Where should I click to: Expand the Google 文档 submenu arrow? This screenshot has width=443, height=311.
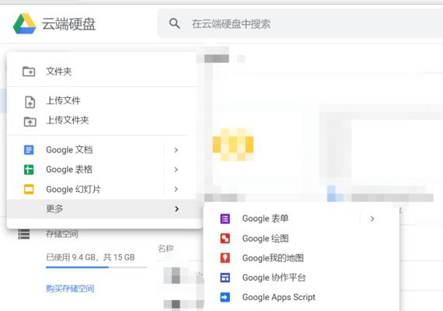(176, 150)
